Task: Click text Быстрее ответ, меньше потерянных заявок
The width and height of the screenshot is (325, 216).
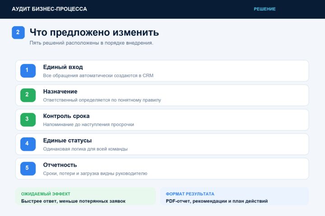Action: pyautogui.click(x=74, y=201)
